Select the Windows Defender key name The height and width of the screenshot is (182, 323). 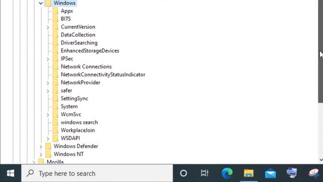pos(76,146)
